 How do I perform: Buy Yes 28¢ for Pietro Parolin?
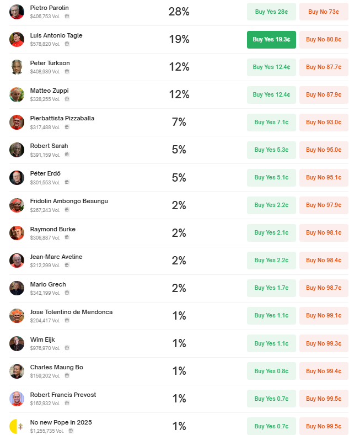pos(271,12)
